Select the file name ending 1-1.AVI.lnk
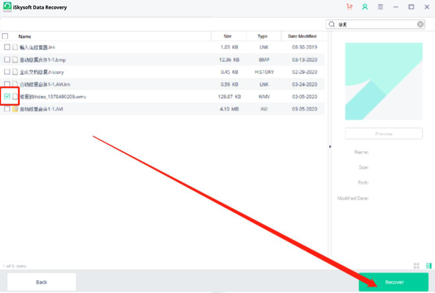The image size is (435, 293). click(x=45, y=84)
